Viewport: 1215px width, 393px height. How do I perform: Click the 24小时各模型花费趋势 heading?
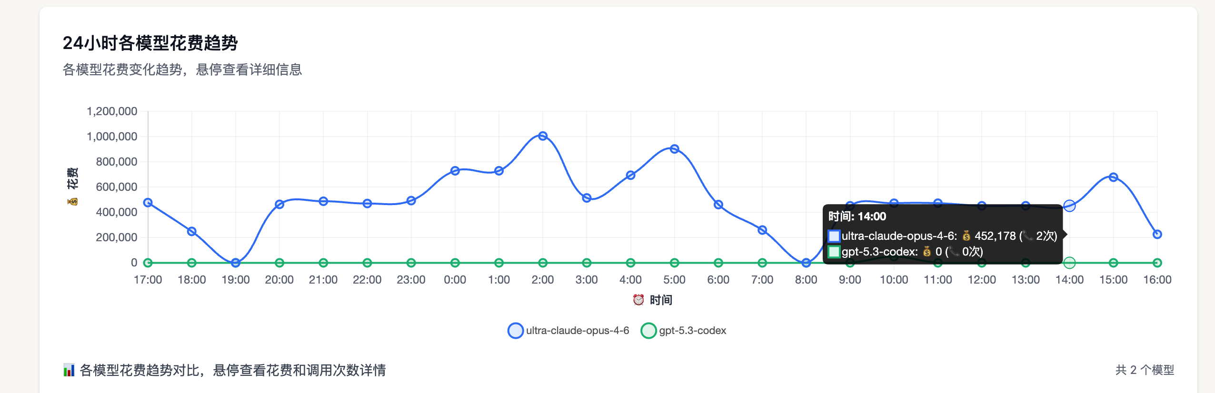click(x=150, y=43)
